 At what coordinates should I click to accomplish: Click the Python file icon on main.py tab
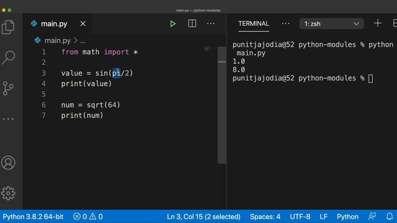[x=34, y=24]
